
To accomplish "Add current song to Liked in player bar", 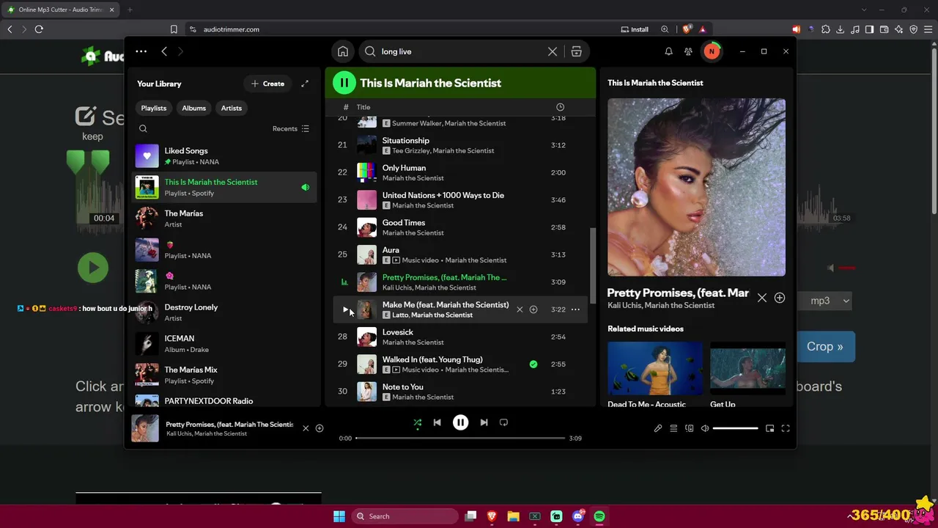I will tap(320, 428).
